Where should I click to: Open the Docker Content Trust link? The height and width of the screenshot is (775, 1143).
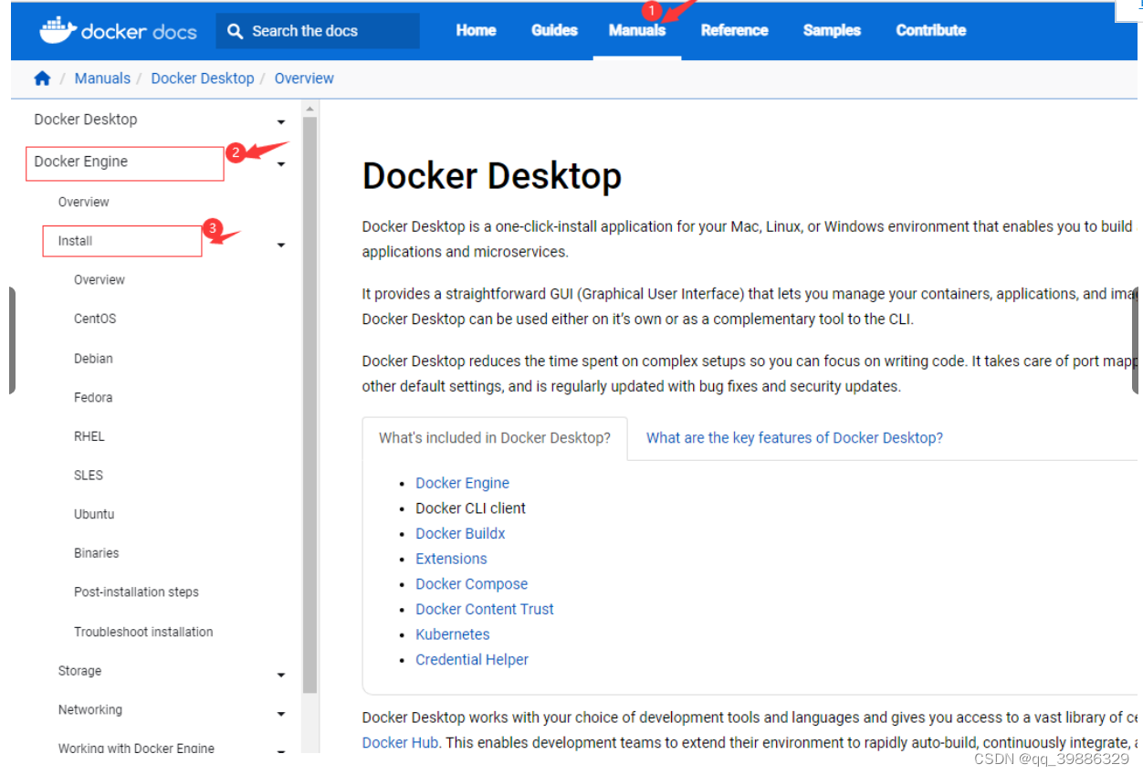click(485, 610)
